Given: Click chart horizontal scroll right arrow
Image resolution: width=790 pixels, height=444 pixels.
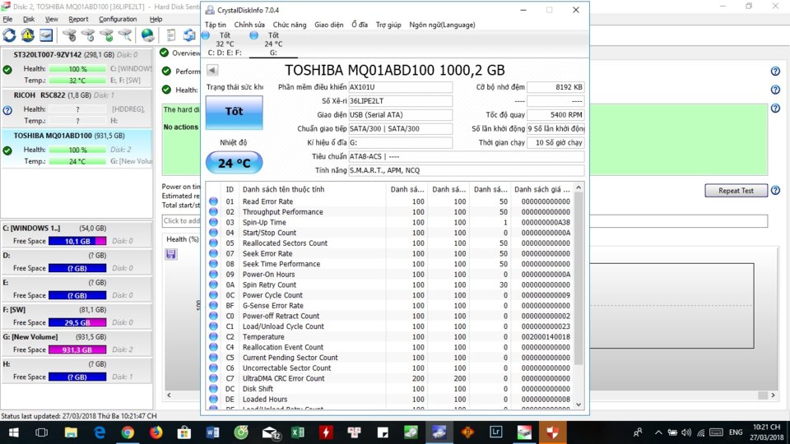Looking at the screenshot, I should pos(773,395).
